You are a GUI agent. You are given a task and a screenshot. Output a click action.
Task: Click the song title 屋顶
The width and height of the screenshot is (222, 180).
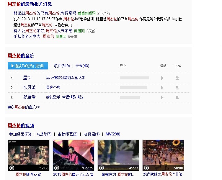(27, 78)
